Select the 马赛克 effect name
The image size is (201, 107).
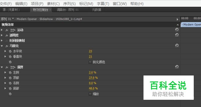[x=14, y=46]
